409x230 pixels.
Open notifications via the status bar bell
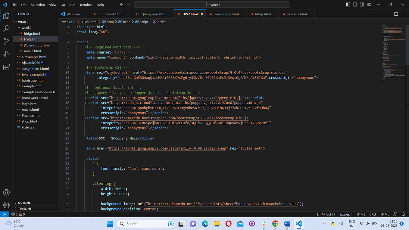coord(403,214)
